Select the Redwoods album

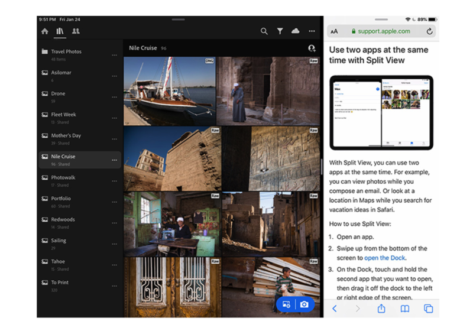(63, 220)
